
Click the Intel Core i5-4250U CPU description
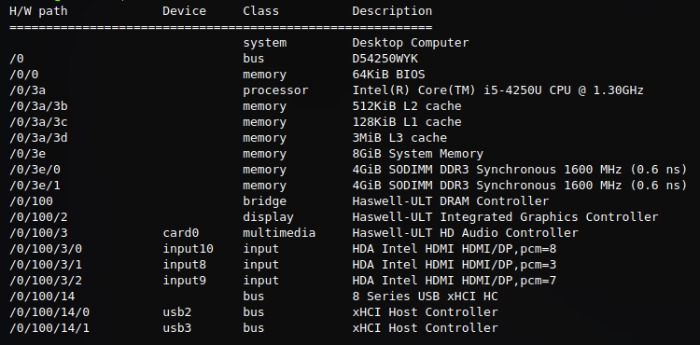click(x=497, y=90)
